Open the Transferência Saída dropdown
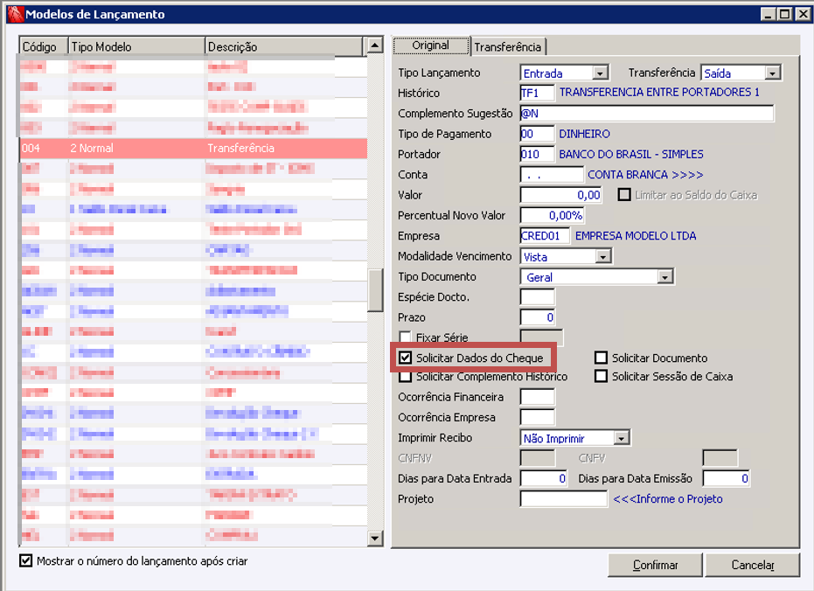Image resolution: width=814 pixels, height=591 pixels. point(773,73)
